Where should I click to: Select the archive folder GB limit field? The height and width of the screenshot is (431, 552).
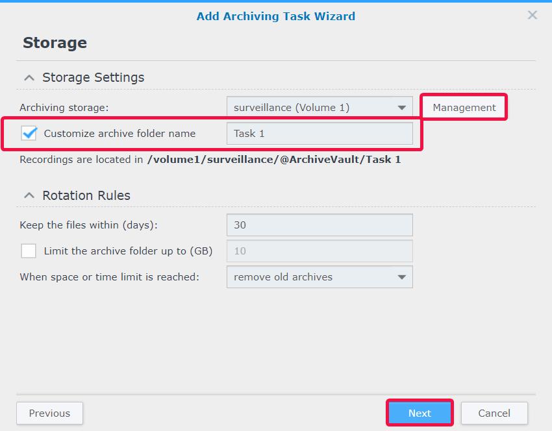[x=320, y=251]
